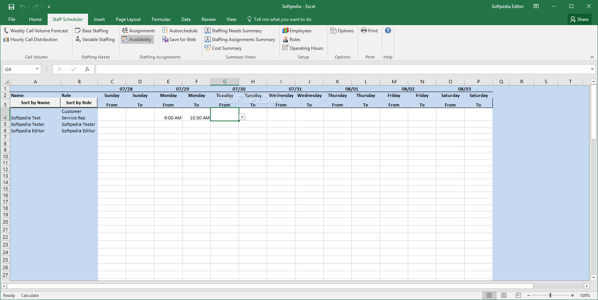Expand the formula bar
598x300 pixels.
(592, 69)
